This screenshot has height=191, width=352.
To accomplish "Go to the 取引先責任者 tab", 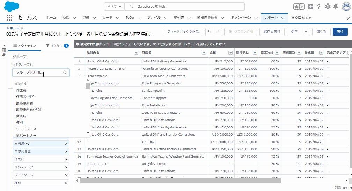I will point(207,17).
